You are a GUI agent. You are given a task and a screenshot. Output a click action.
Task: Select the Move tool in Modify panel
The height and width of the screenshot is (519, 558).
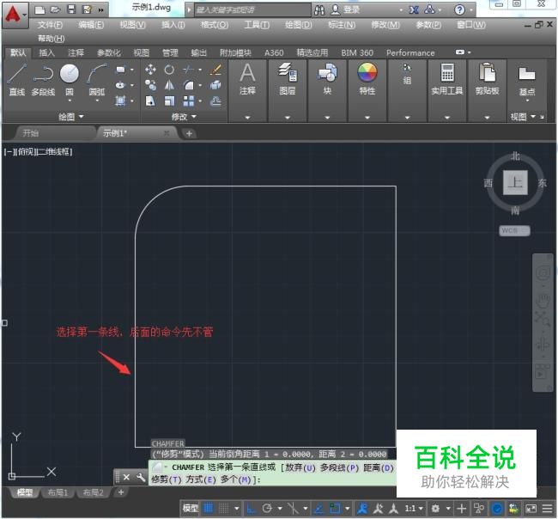click(150, 69)
